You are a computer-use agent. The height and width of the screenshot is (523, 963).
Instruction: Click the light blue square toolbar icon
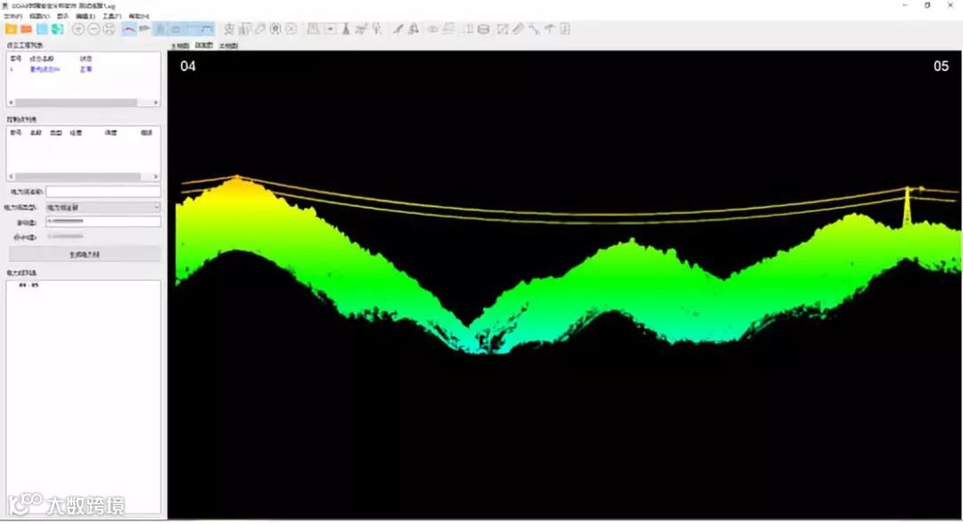point(42,29)
